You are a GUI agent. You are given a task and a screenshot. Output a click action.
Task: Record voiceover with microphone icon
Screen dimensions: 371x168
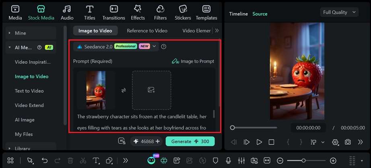228,161
